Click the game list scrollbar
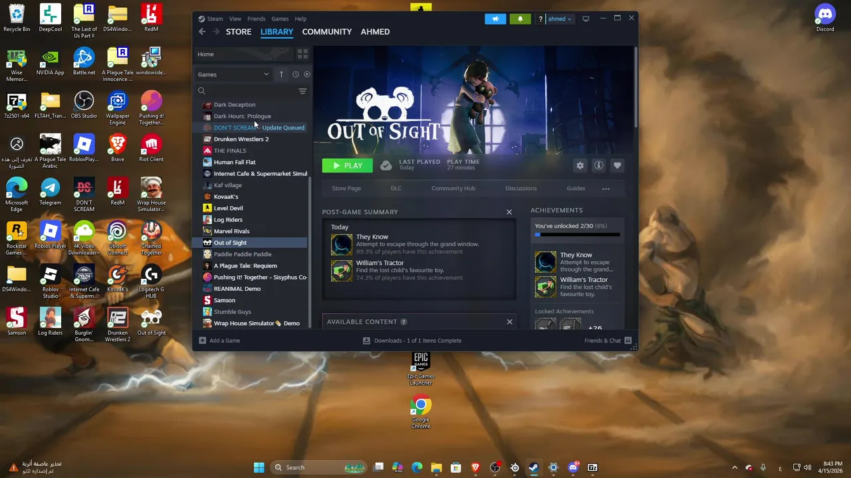 (310, 252)
